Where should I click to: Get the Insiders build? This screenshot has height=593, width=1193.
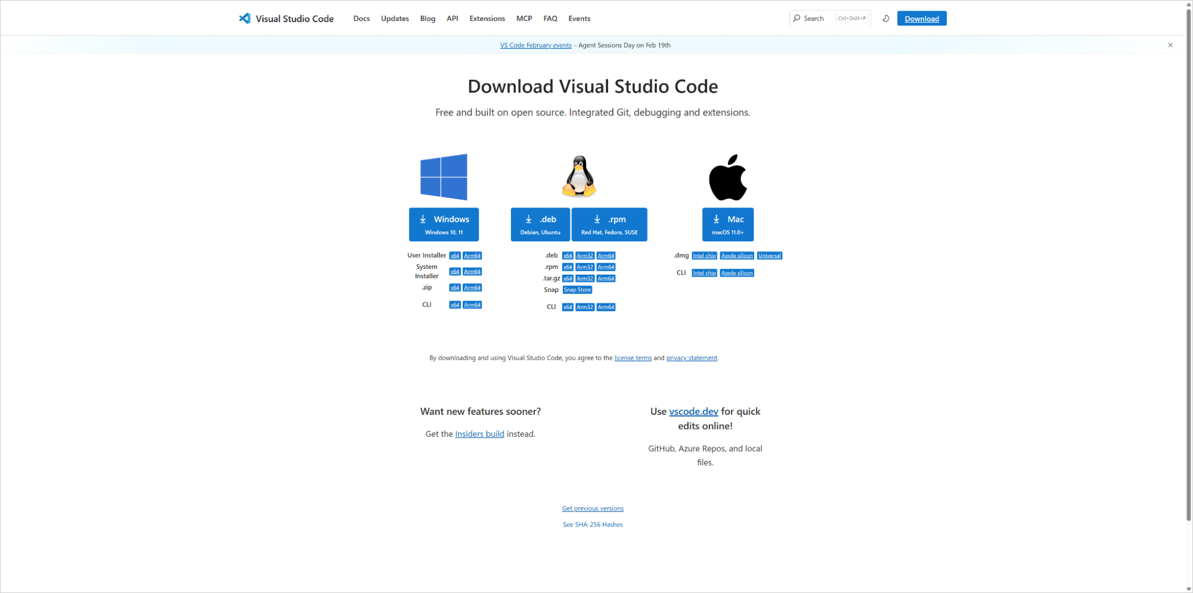(x=479, y=433)
